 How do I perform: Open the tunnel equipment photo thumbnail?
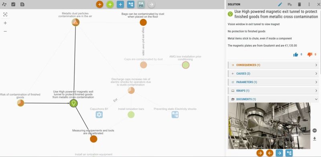(269, 125)
